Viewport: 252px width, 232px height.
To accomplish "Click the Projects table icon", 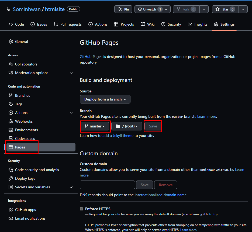I will point(116,24).
